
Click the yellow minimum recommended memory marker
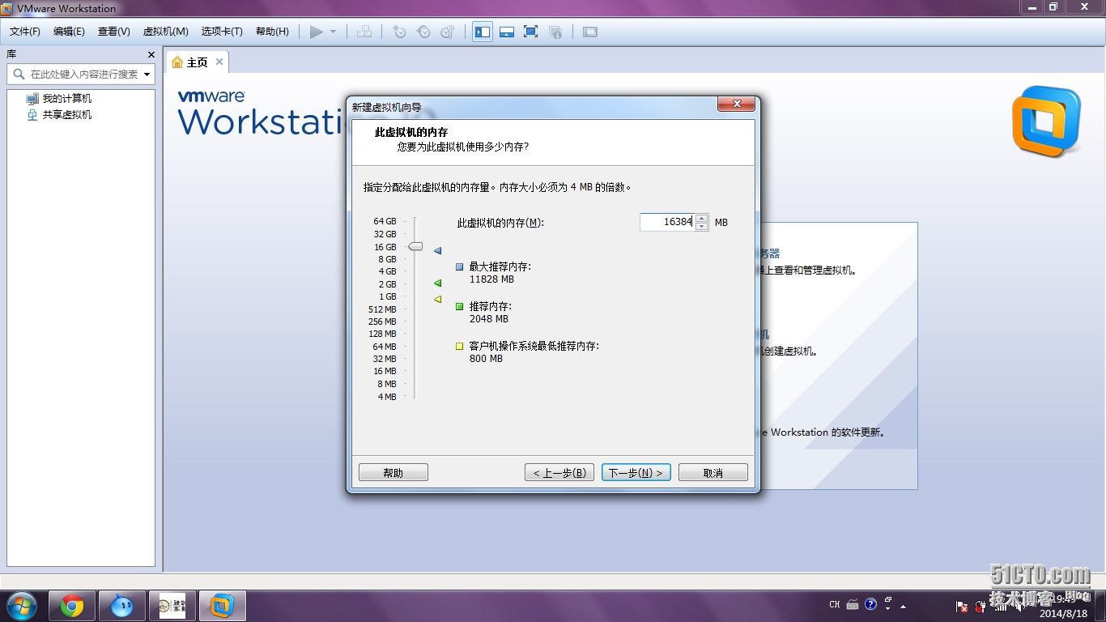(437, 299)
